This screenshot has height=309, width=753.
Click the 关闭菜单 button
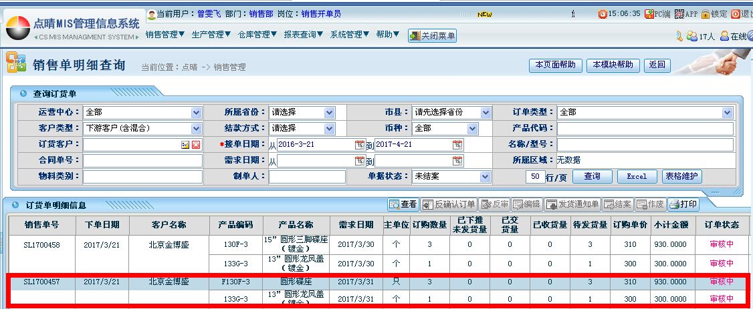433,36
